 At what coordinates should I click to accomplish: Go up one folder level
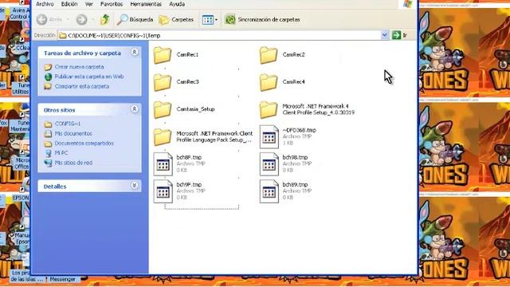point(104,19)
